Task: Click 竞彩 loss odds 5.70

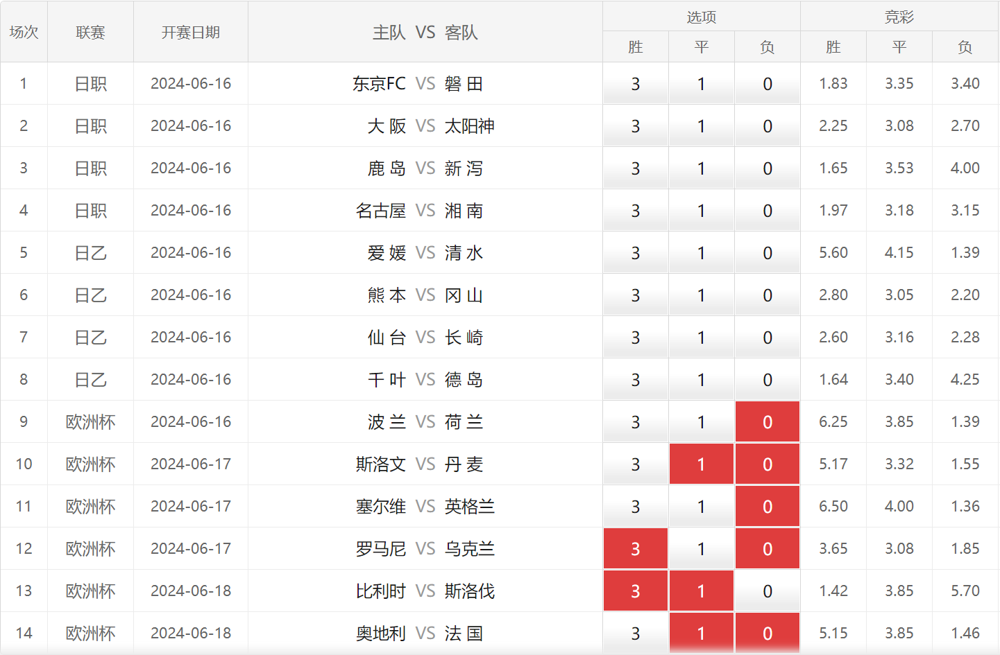Action: click(x=965, y=591)
